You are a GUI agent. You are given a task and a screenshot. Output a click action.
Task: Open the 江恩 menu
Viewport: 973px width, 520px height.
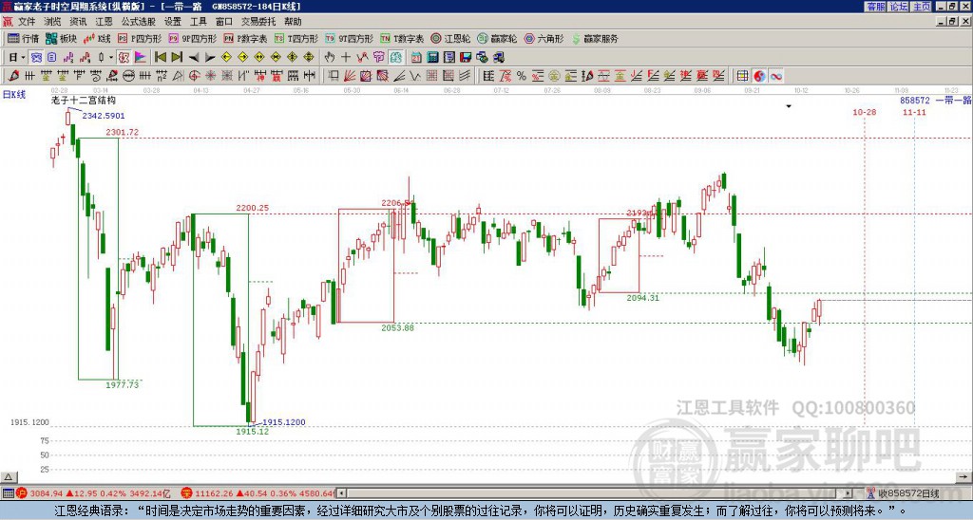point(105,22)
